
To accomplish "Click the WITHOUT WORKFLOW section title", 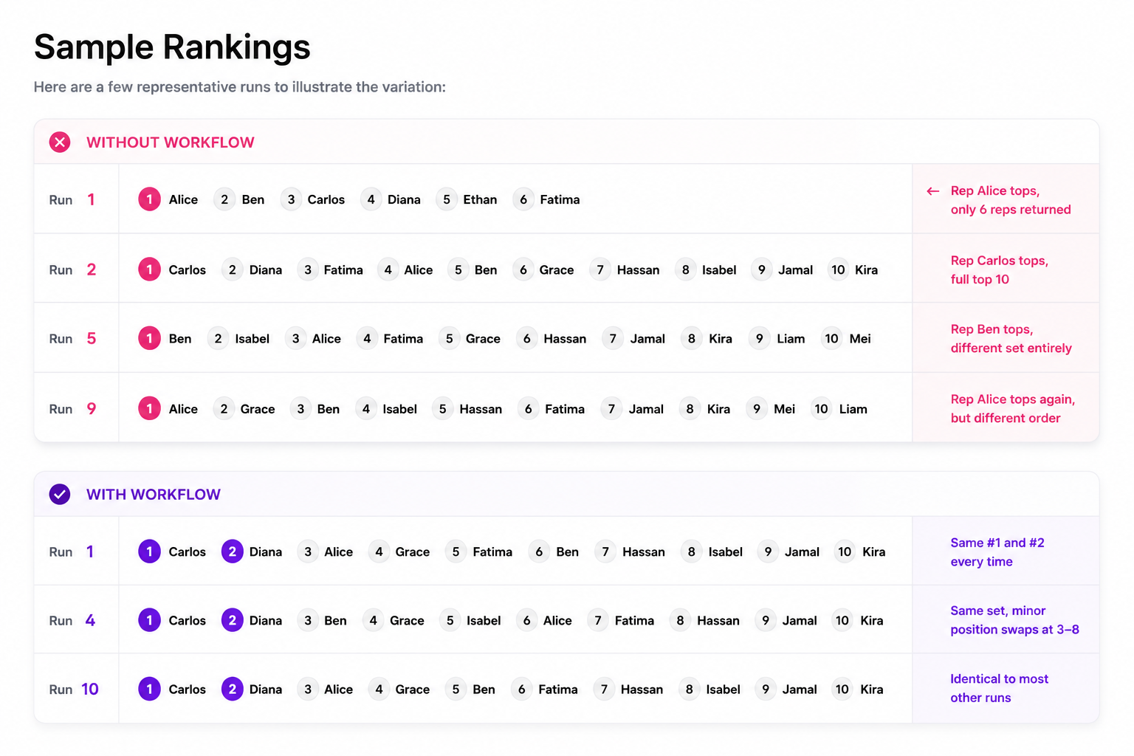I will click(171, 142).
